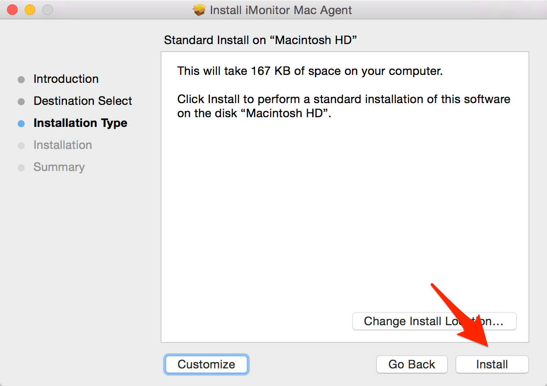
Task: Go Back to the previous step
Action: (412, 364)
